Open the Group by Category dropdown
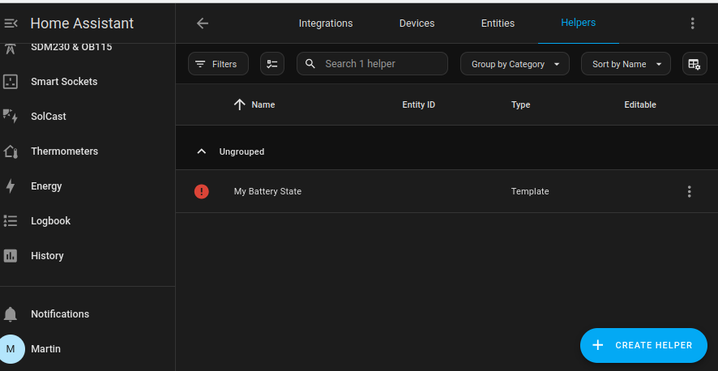 pos(515,63)
